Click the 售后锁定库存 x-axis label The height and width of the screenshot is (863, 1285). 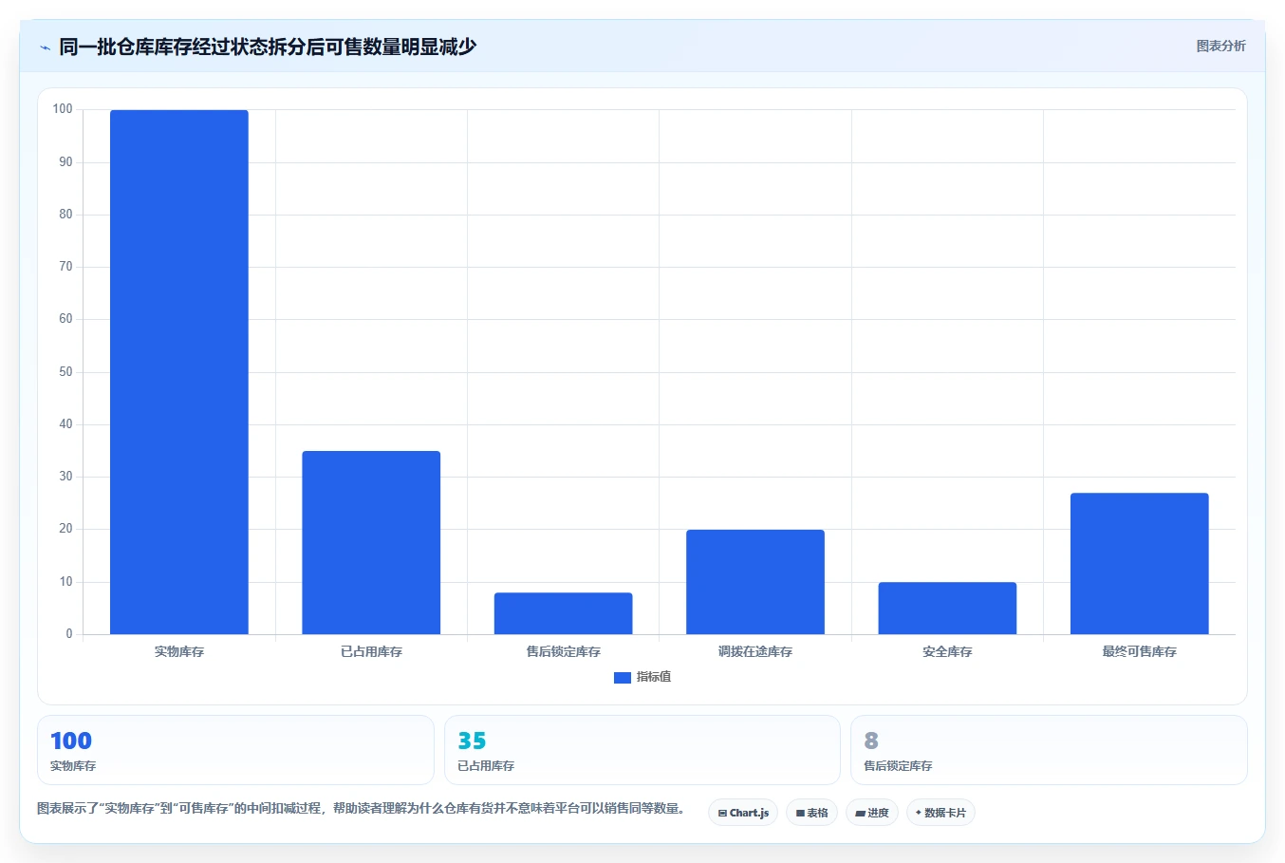pyautogui.click(x=564, y=652)
